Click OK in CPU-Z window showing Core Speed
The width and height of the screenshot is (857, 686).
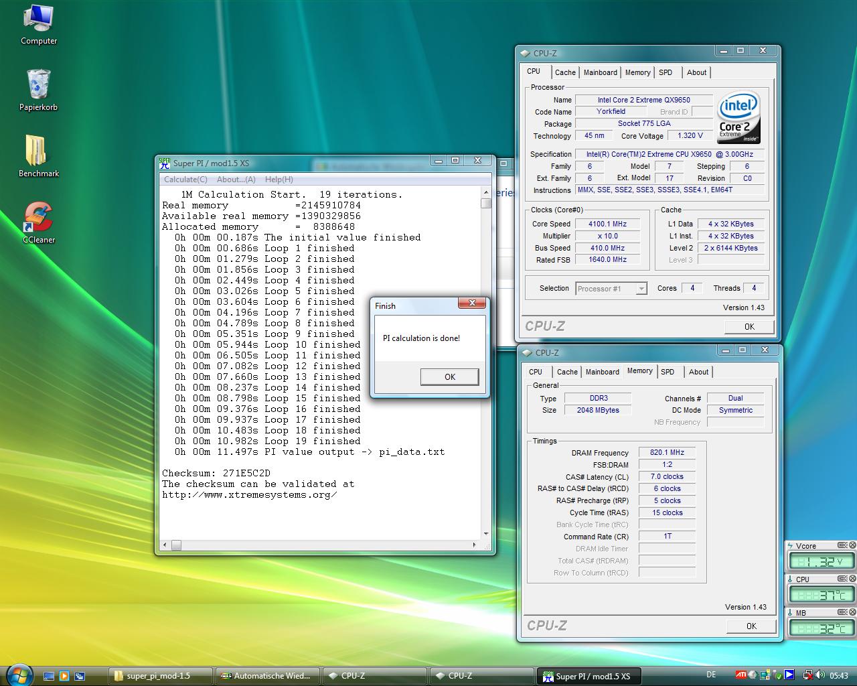click(x=749, y=327)
